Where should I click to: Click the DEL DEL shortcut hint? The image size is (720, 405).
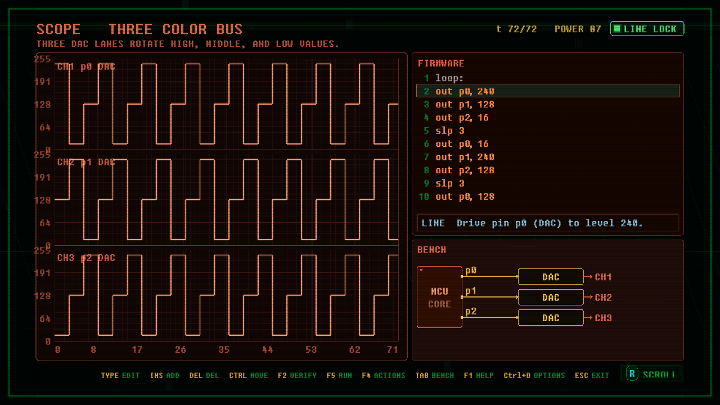(204, 375)
